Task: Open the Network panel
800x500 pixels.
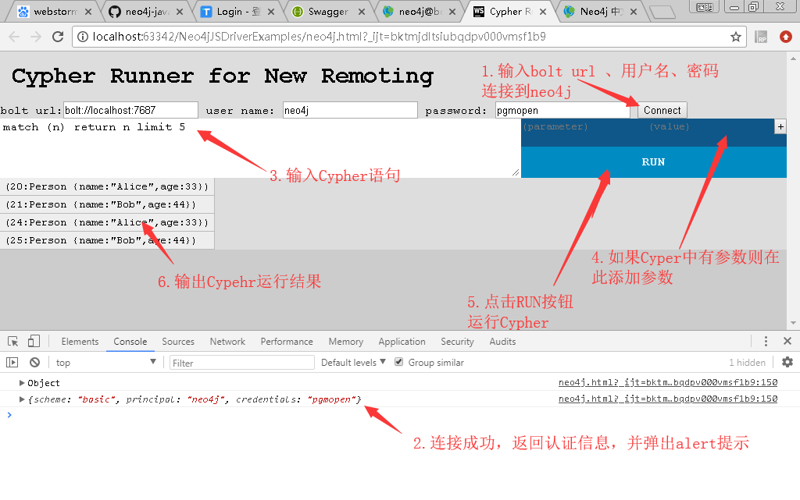Action: tap(227, 342)
